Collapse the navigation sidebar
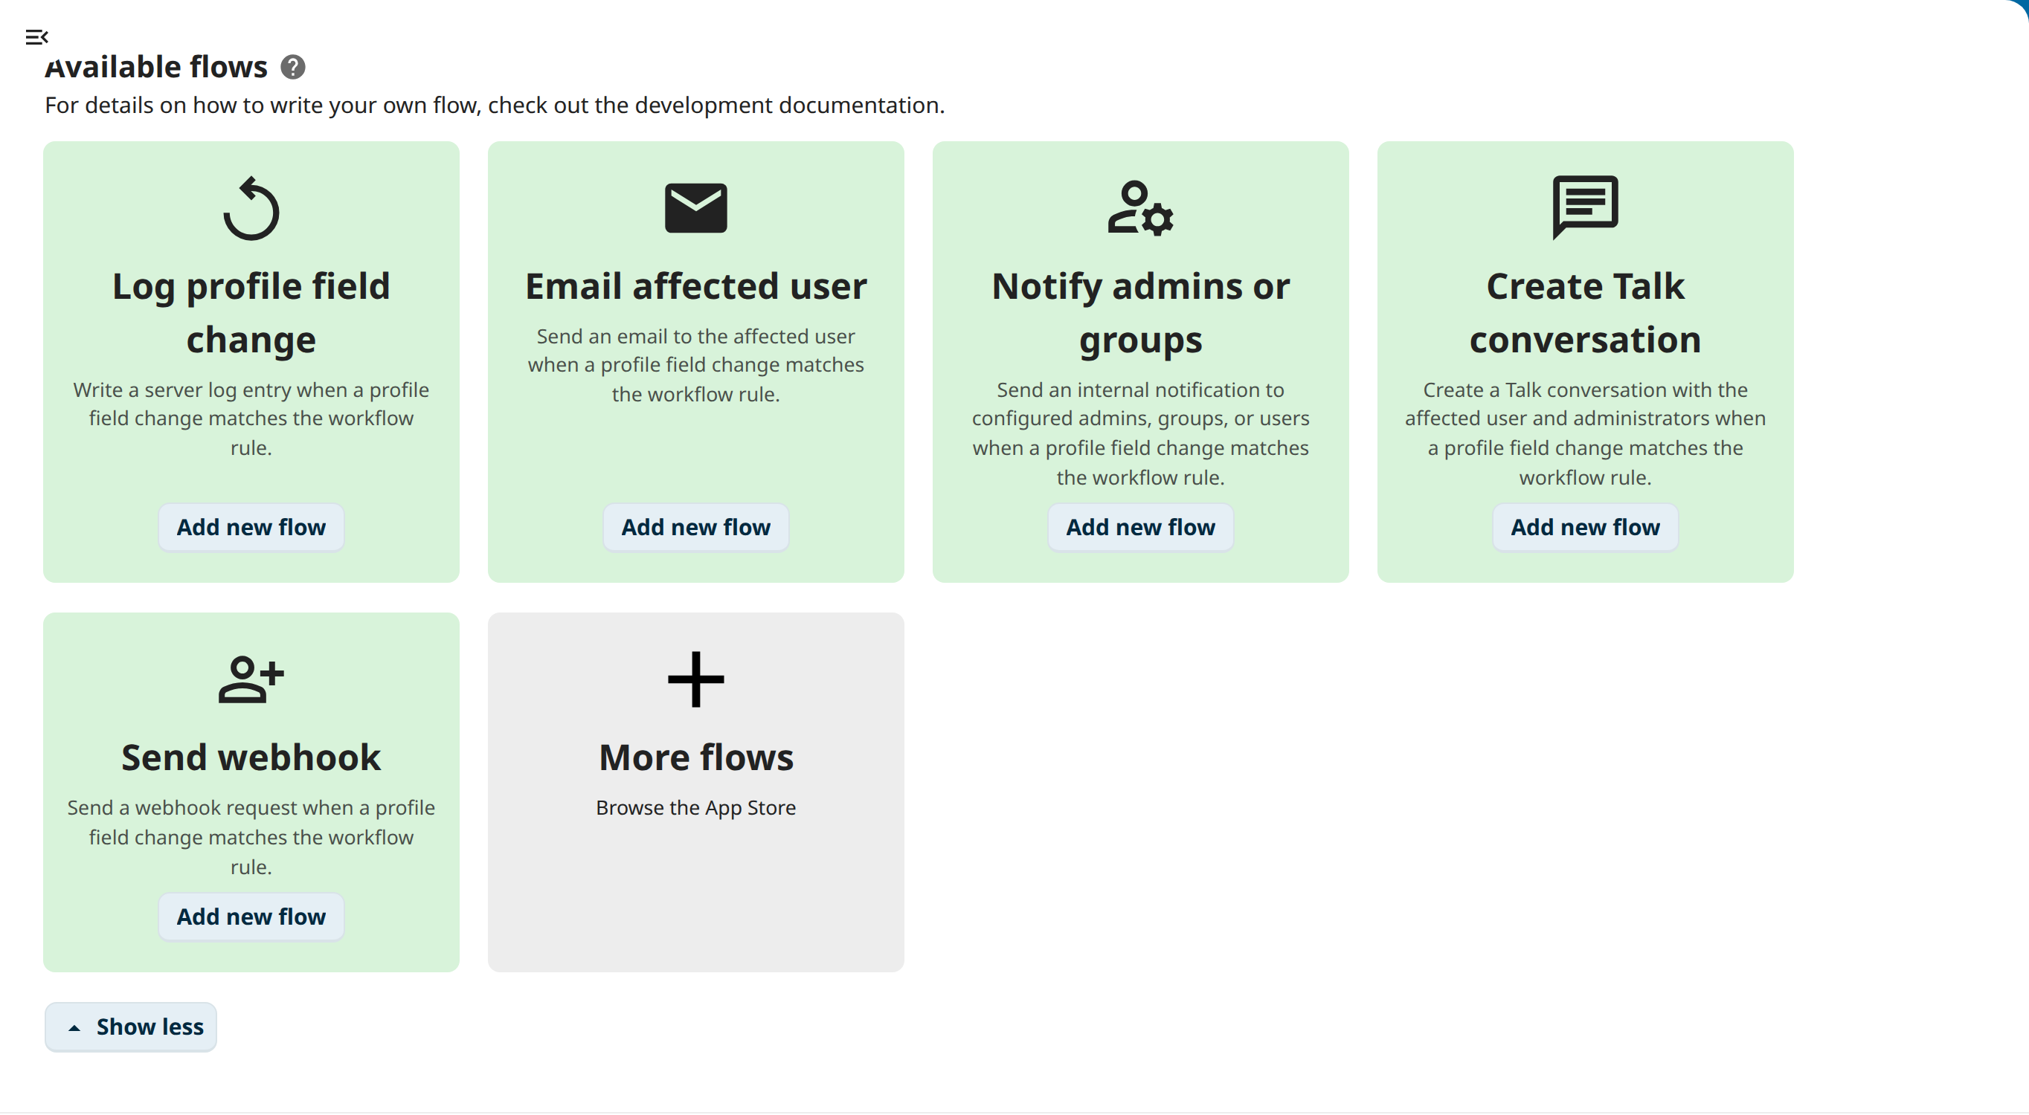Viewport: 2029px width, 1115px height. (x=37, y=37)
